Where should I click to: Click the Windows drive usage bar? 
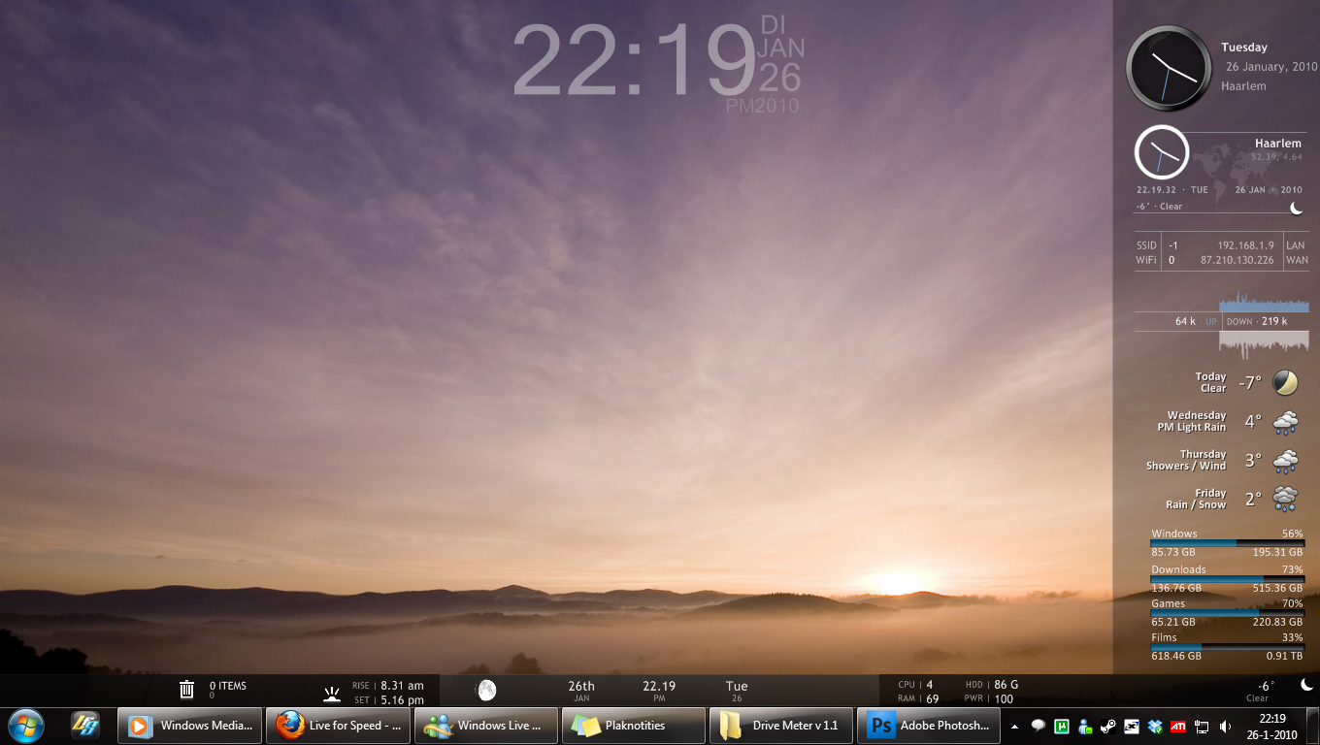pos(1227,543)
